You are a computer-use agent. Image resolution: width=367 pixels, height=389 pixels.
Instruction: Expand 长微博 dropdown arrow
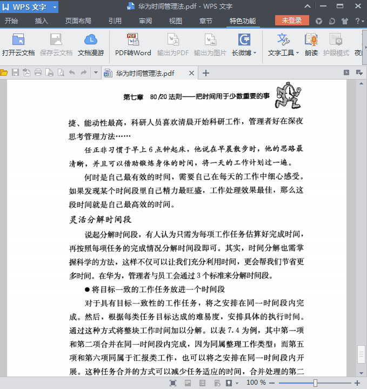255,53
